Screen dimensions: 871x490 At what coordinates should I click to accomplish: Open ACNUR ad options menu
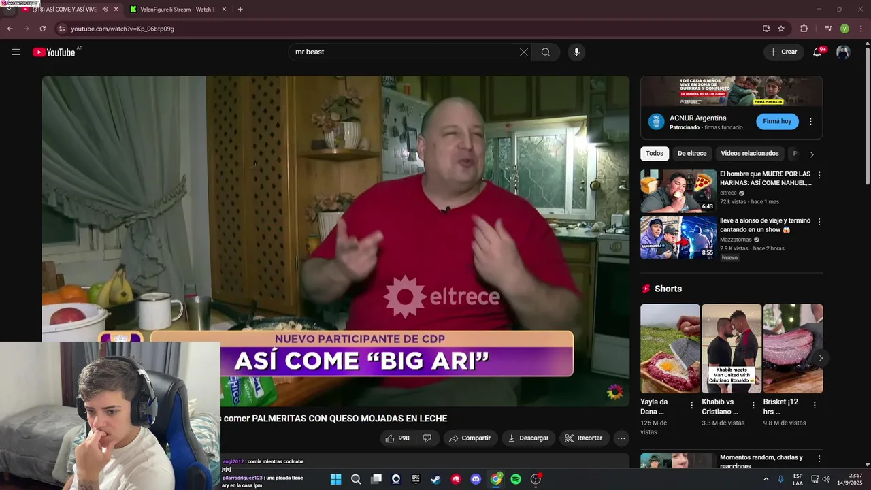[810, 122]
